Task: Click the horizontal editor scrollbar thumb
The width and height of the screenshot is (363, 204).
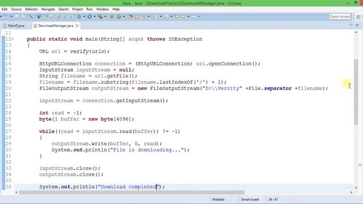Action: coord(132,193)
